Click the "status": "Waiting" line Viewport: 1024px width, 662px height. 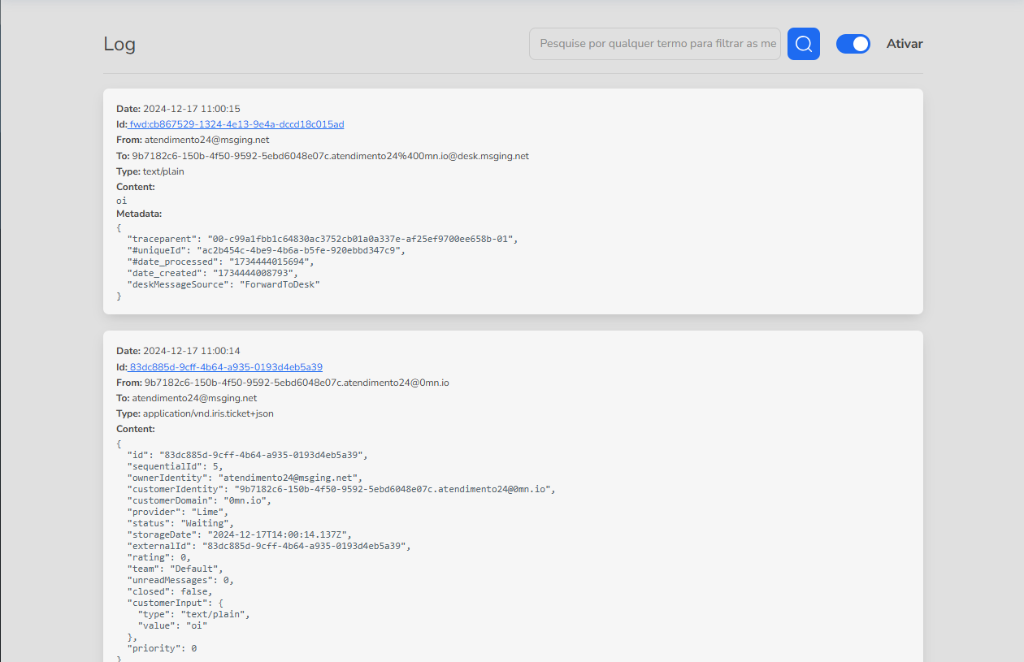click(180, 523)
